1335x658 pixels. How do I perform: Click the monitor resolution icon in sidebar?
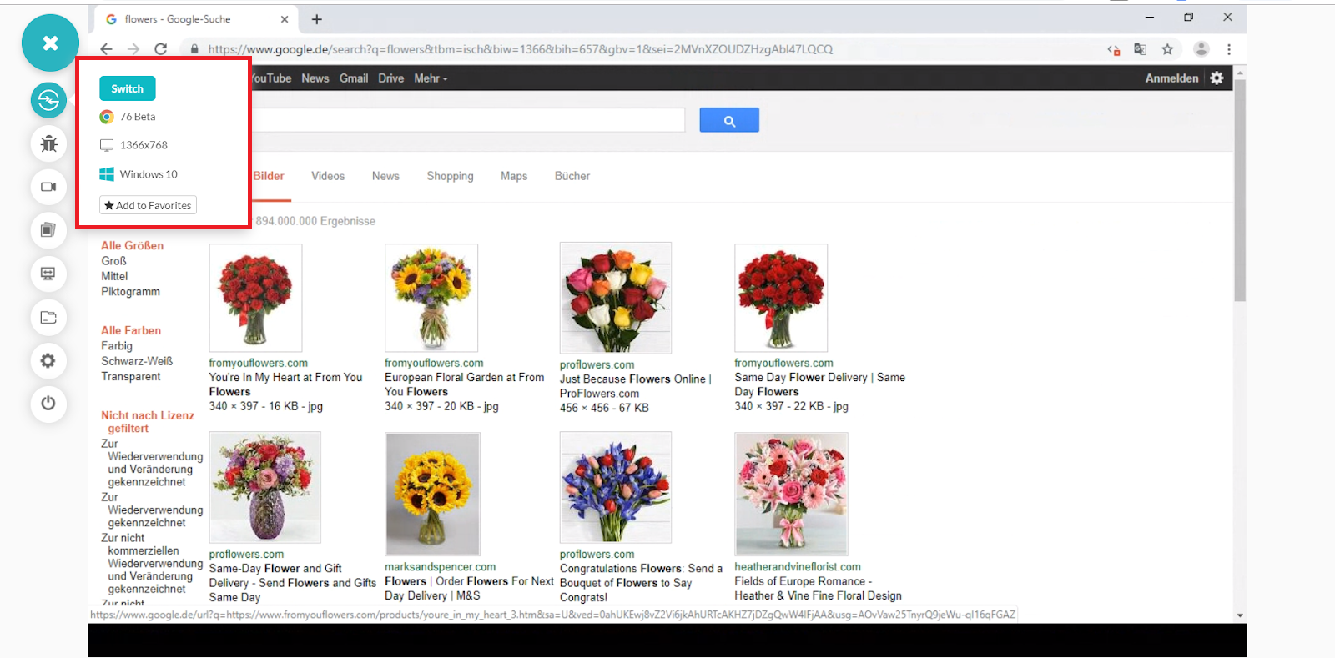pos(48,274)
